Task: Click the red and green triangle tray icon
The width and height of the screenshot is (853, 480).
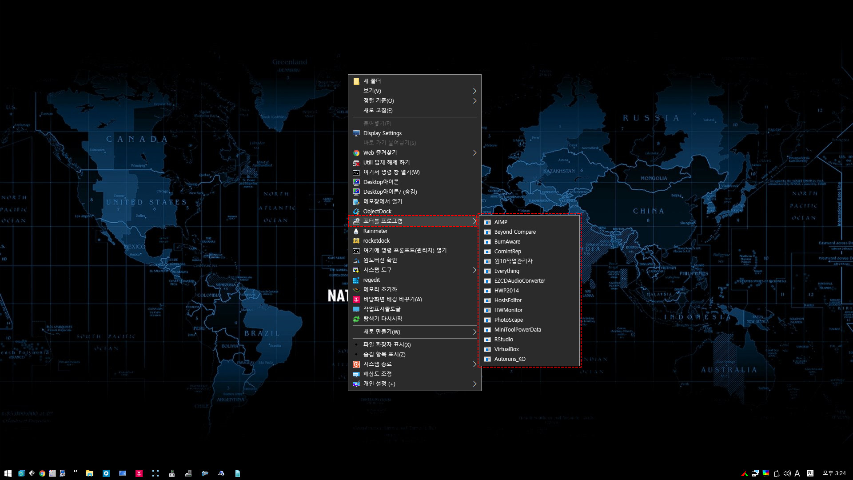Action: [745, 473]
